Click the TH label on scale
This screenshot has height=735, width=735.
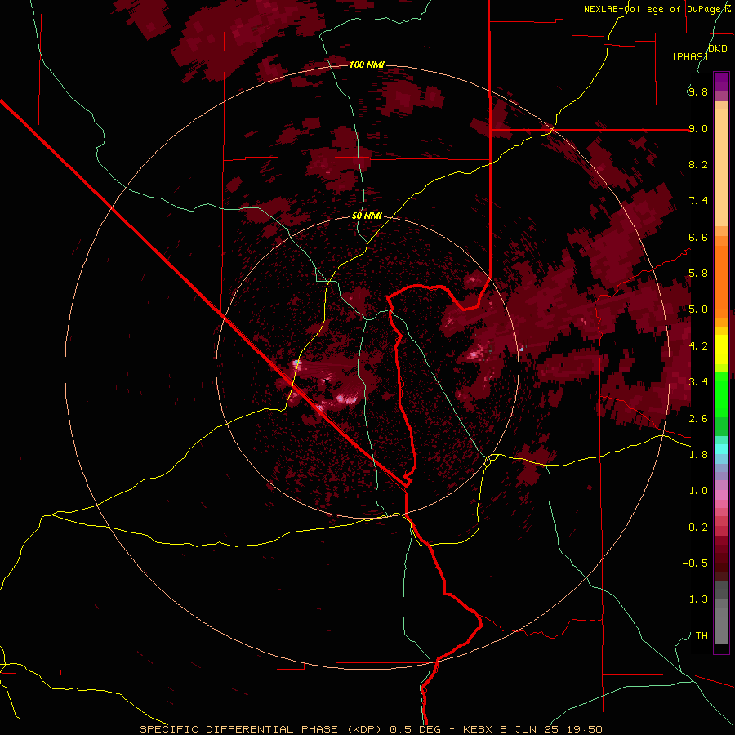(x=702, y=636)
